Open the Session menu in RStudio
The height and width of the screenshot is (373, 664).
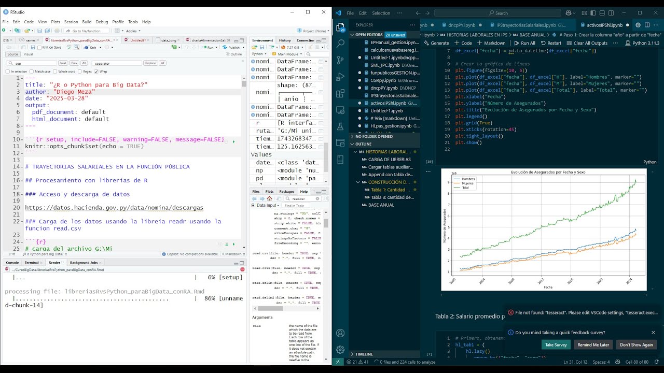pos(71,22)
